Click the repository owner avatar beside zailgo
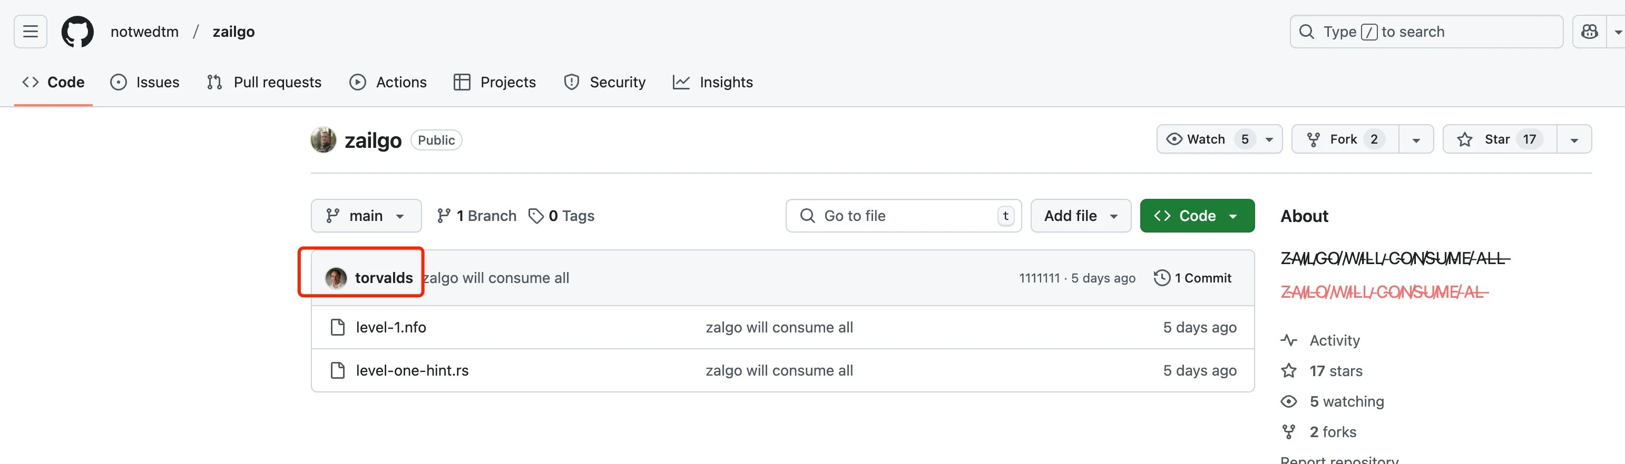 324,140
